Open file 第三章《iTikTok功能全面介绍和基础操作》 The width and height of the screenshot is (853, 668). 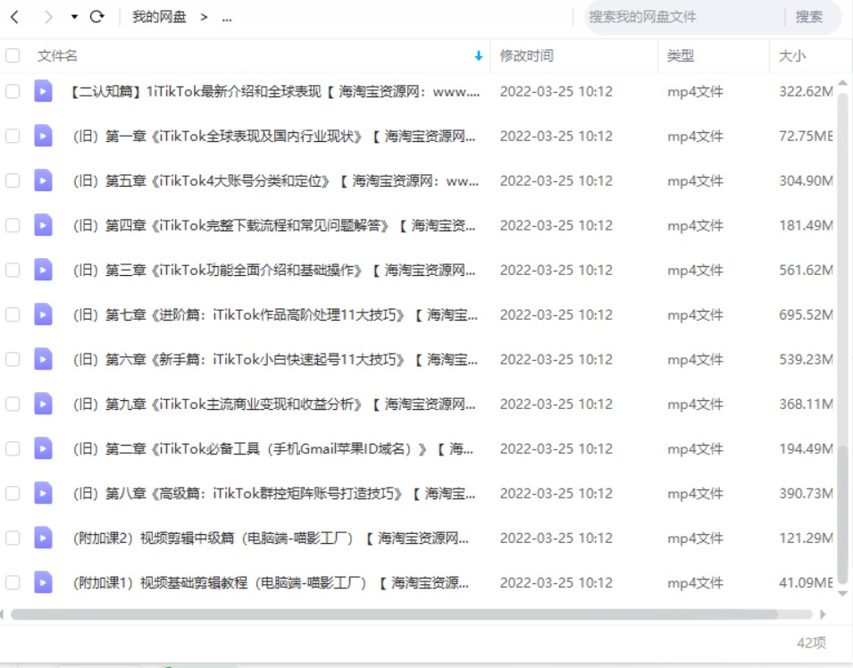pos(274,270)
